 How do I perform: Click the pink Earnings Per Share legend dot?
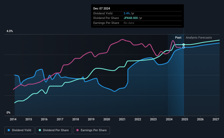pos(77,130)
